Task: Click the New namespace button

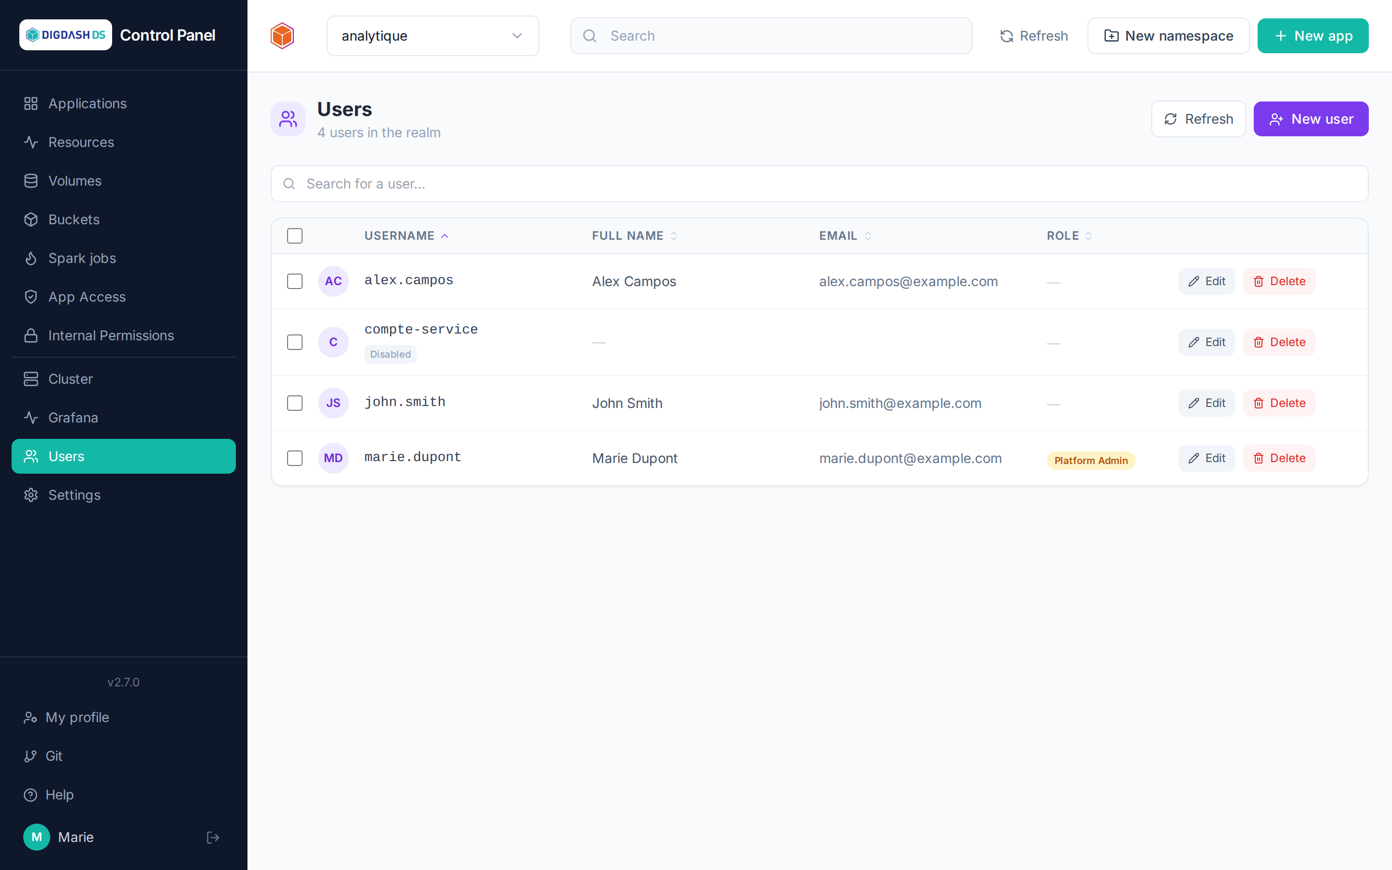Action: [x=1168, y=36]
